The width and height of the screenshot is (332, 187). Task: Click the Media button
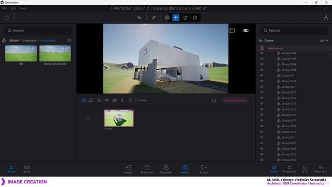(x=185, y=169)
